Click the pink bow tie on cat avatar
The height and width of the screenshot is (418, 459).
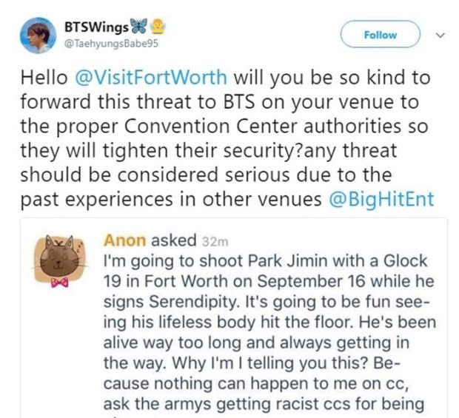[x=60, y=283]
